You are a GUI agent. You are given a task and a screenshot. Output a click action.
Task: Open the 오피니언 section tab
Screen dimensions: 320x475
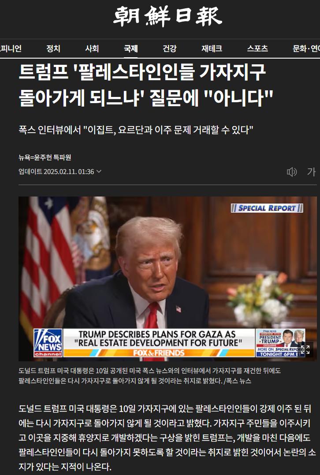(x=11, y=48)
